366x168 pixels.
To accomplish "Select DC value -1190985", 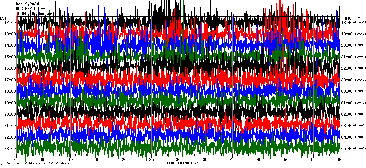I will coord(359,45).
